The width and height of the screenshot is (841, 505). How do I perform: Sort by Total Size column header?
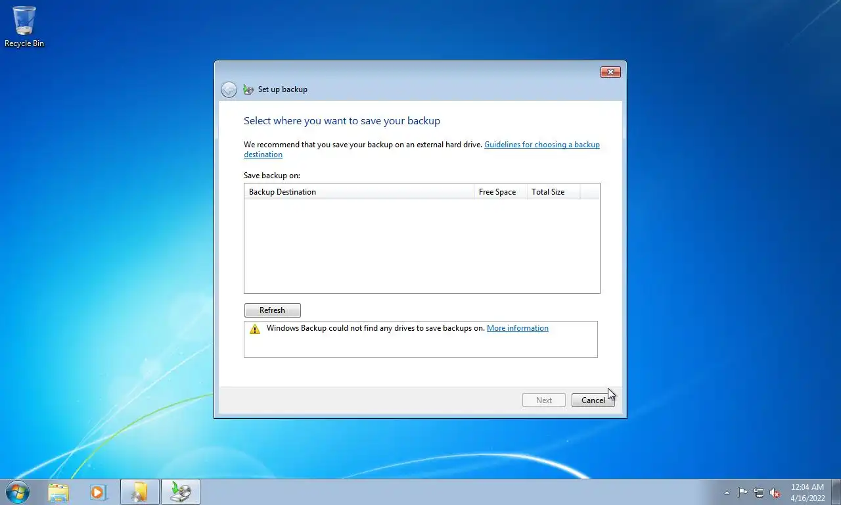point(553,192)
